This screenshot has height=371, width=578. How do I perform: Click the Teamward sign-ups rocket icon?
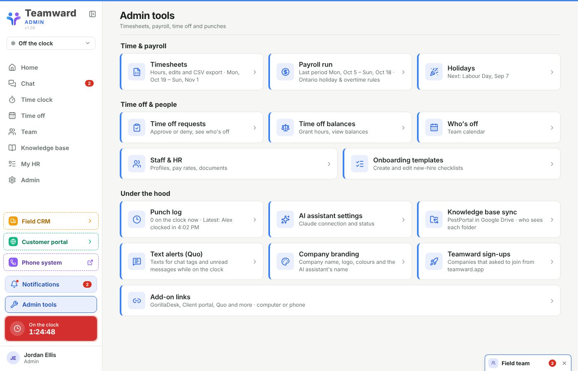click(434, 261)
